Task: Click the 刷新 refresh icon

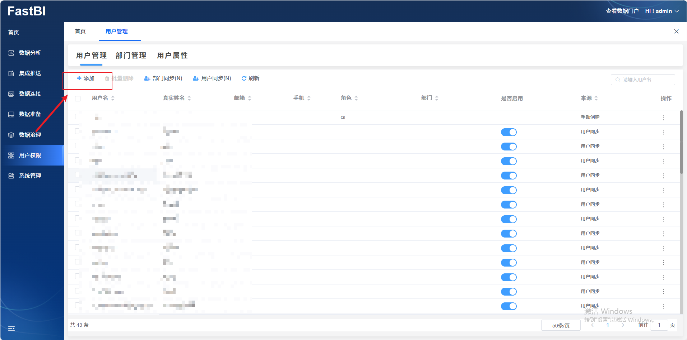Action: pos(244,78)
